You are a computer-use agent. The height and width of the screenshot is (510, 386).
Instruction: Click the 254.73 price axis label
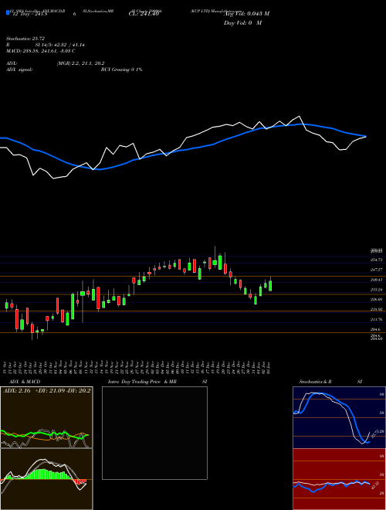click(x=376, y=260)
